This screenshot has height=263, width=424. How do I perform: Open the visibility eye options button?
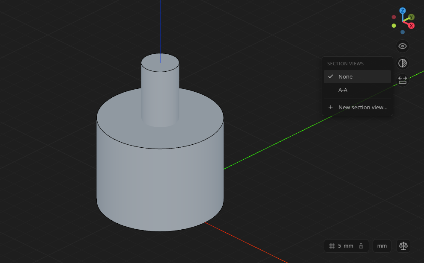[402, 46]
